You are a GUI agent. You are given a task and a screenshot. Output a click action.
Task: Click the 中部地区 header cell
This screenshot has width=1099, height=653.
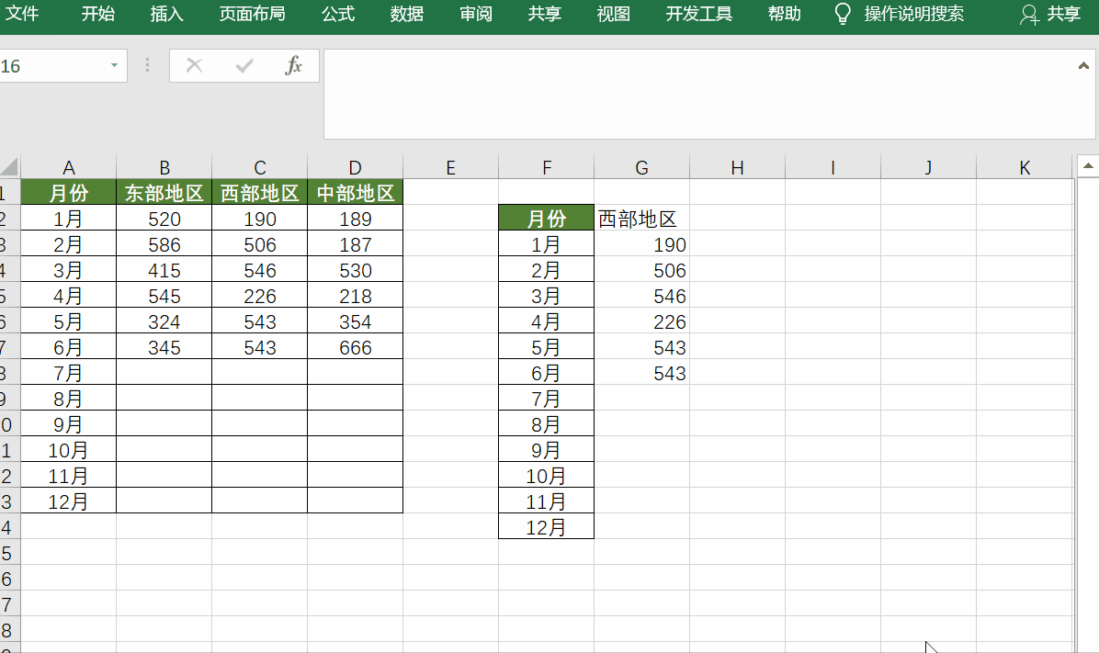[x=356, y=193]
